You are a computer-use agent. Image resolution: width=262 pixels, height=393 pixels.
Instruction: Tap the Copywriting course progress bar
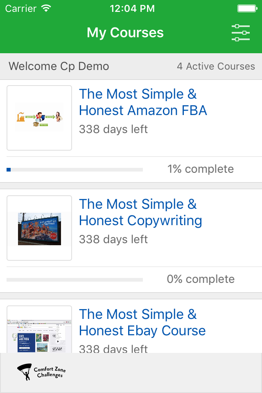pyautogui.click(x=75, y=280)
